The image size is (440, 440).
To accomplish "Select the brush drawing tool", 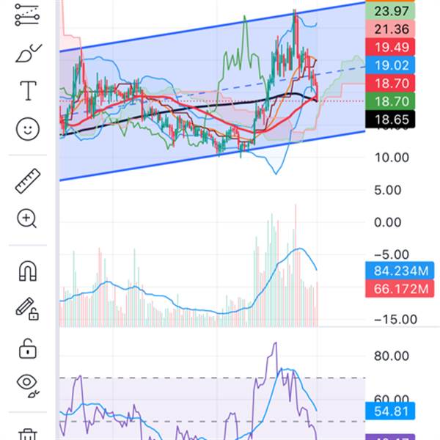I will [28, 53].
